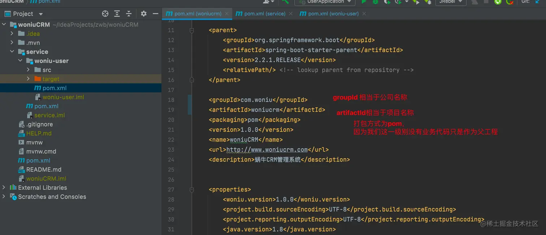Open the profiler options dropdown arrow
This screenshot has height=235, width=546.
[407, 2]
